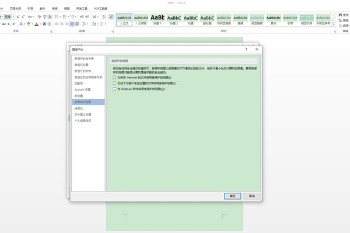Align text right
The image size is (350, 233).
(67, 24)
